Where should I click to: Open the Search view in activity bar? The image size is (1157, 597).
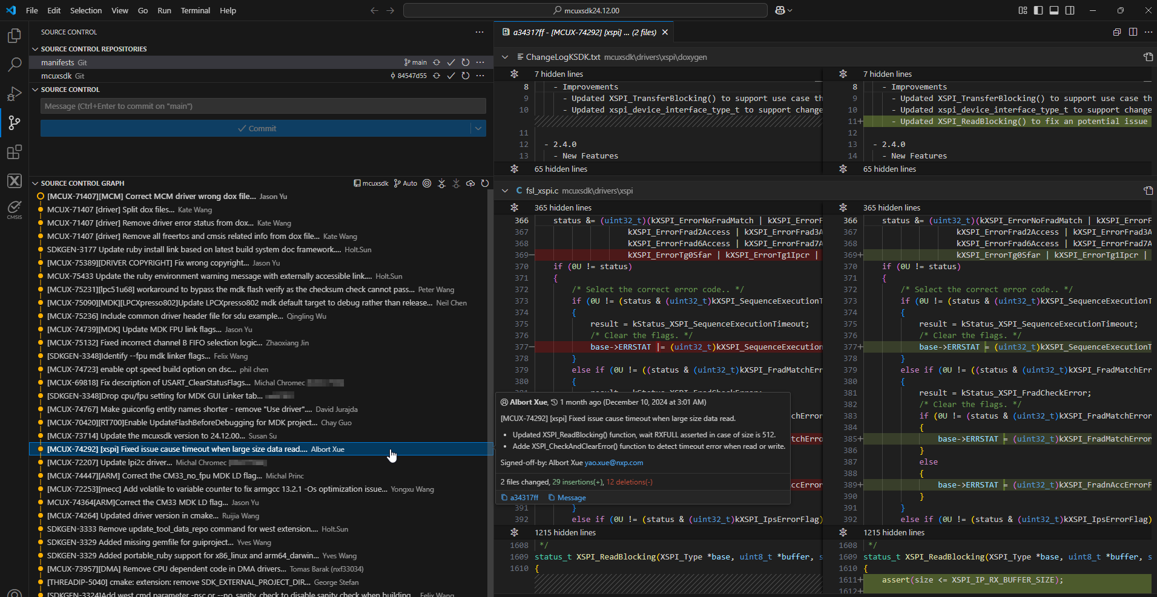[x=14, y=65]
